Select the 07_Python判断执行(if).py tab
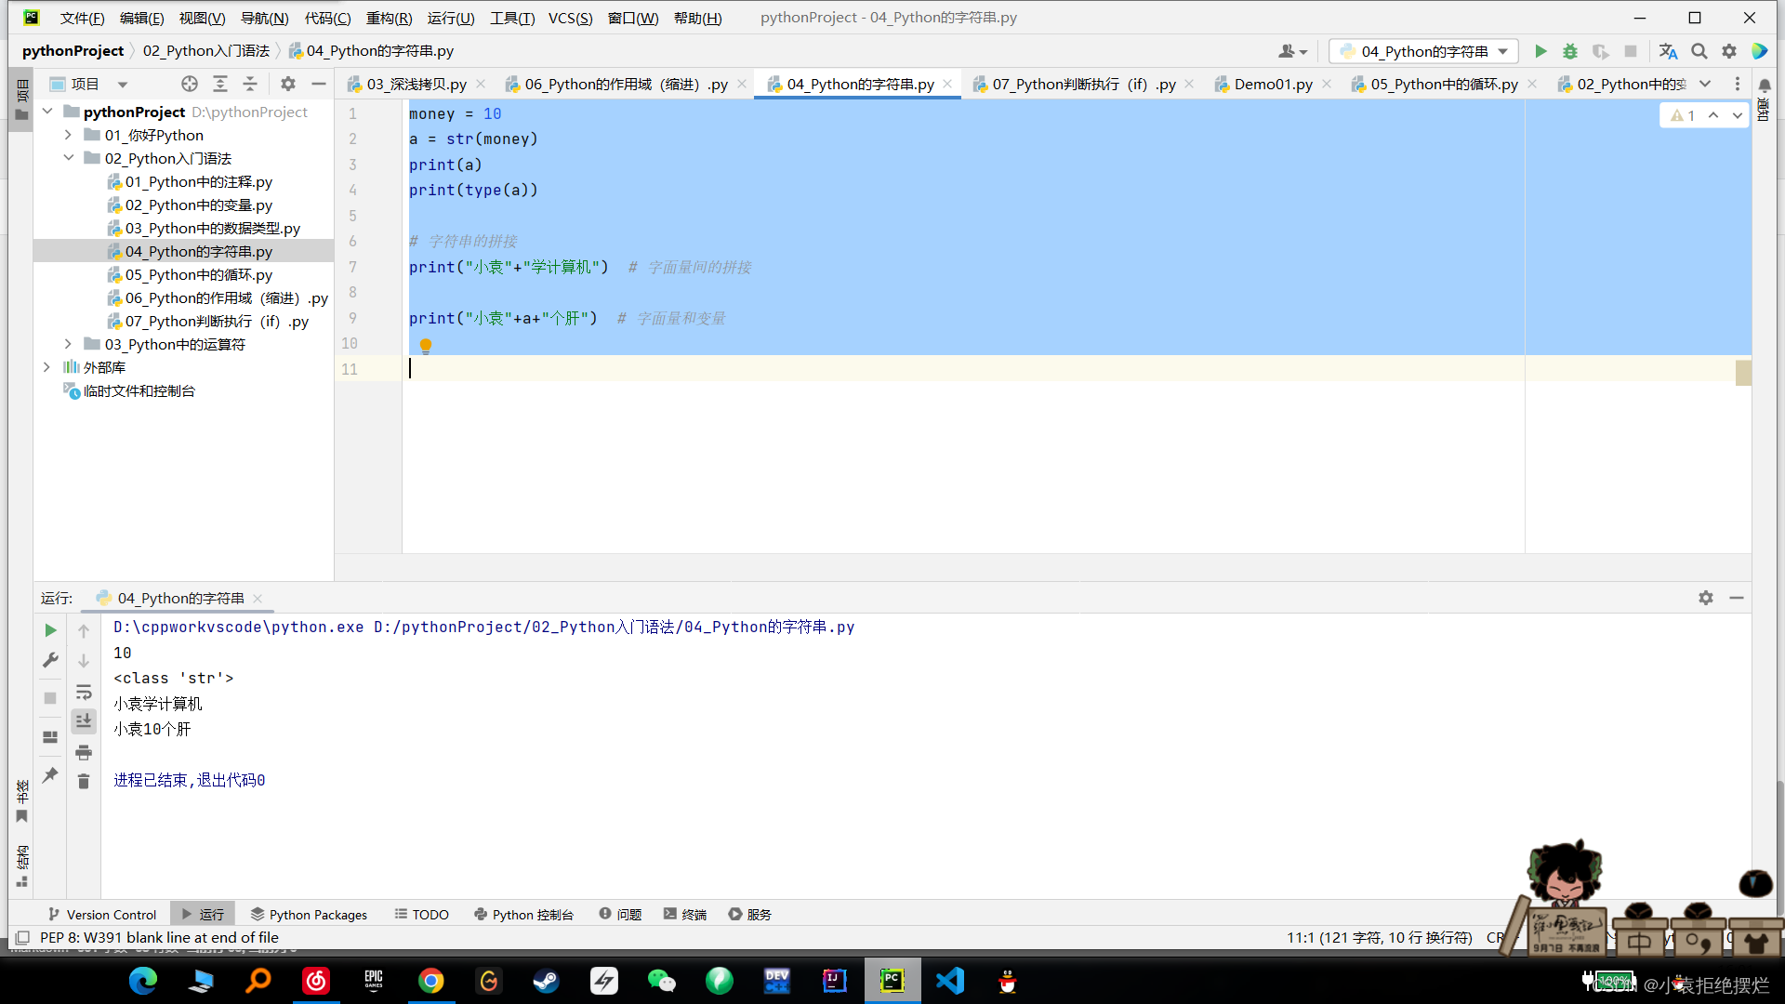Screen dimensions: 1785x1004 (1075, 84)
